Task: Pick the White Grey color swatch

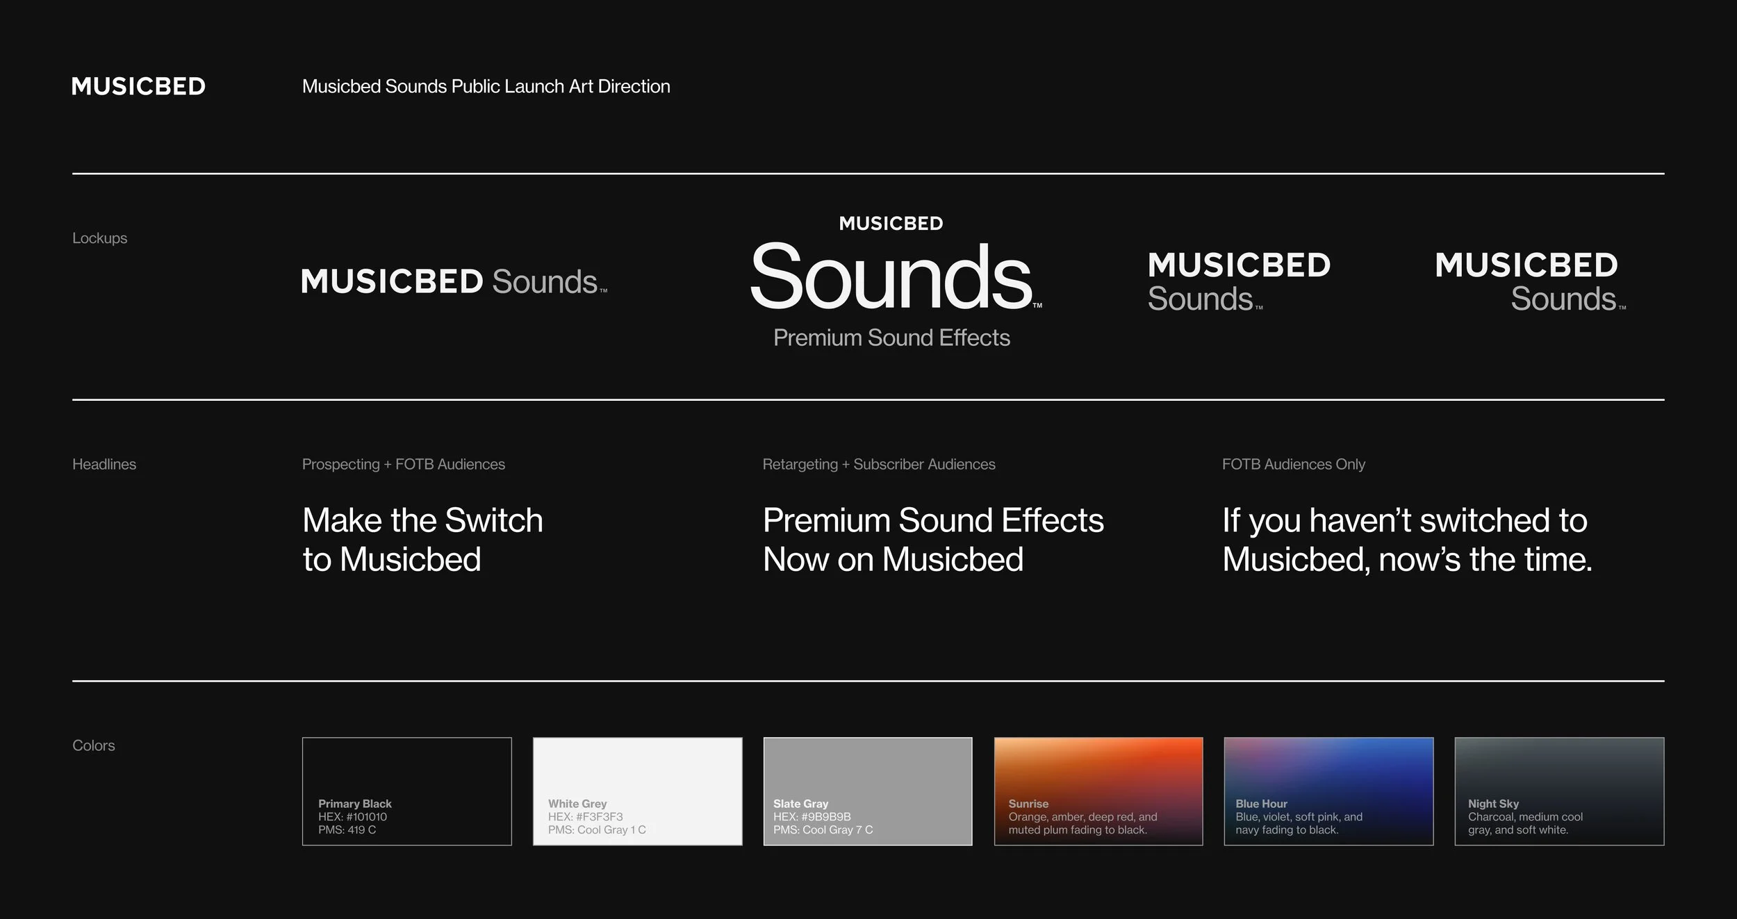Action: [637, 790]
